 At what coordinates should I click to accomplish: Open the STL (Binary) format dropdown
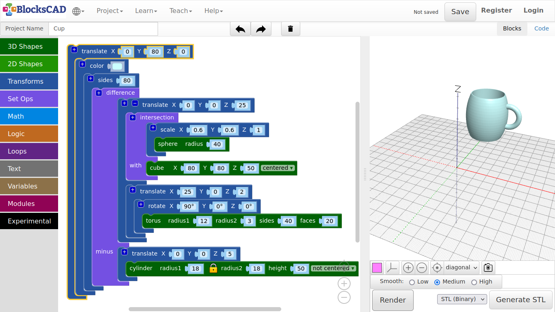coord(462,299)
